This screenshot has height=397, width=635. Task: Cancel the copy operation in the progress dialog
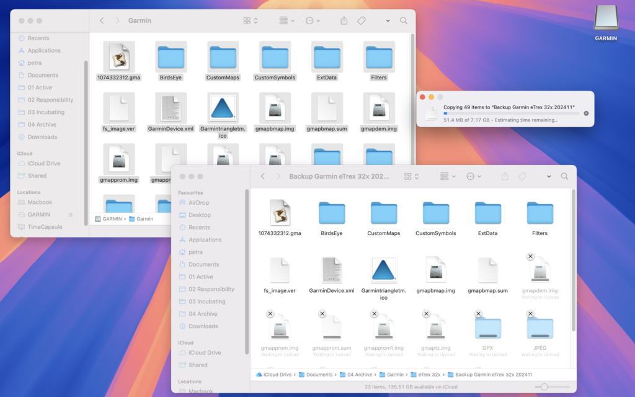[x=586, y=114]
